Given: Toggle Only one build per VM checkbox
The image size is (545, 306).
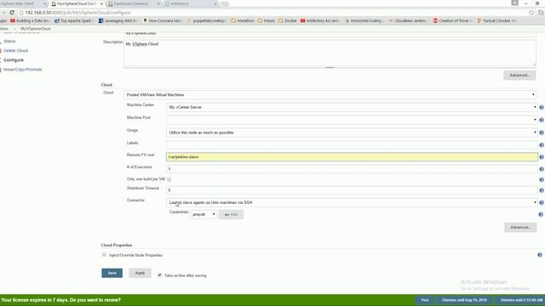Looking at the screenshot, I should [169, 179].
